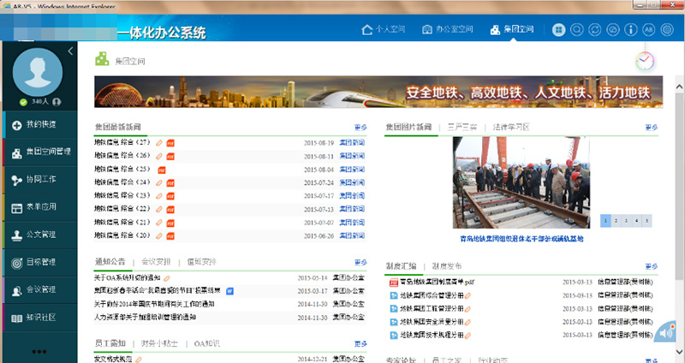Click the user avatar picture
685x363 pixels.
point(38,72)
